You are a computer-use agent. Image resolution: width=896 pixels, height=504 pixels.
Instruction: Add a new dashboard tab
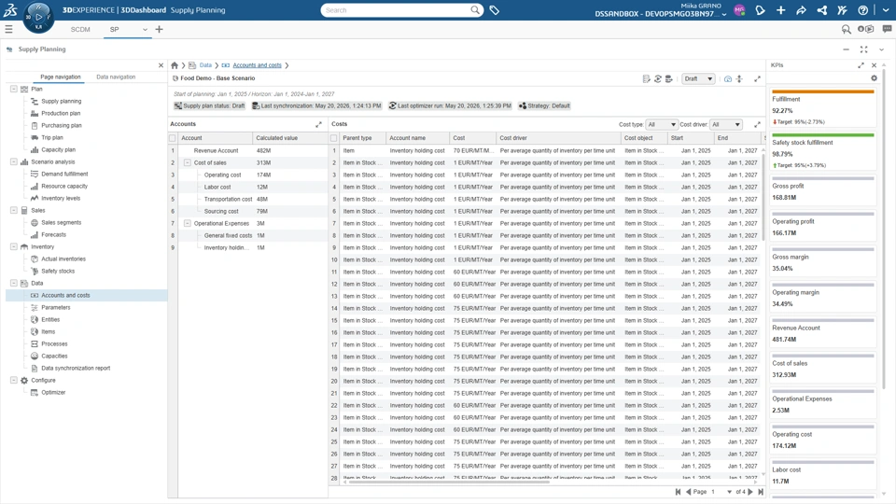coord(159,29)
